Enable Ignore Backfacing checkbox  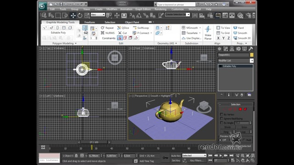pyautogui.click(x=221, y=118)
